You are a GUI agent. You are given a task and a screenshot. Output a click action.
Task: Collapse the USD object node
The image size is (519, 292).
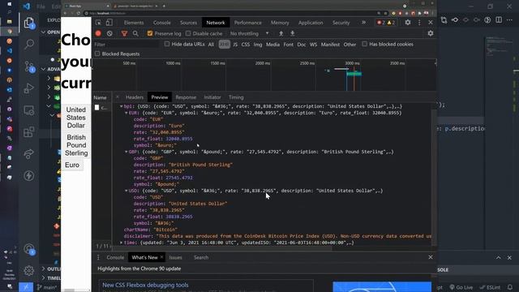pos(127,191)
